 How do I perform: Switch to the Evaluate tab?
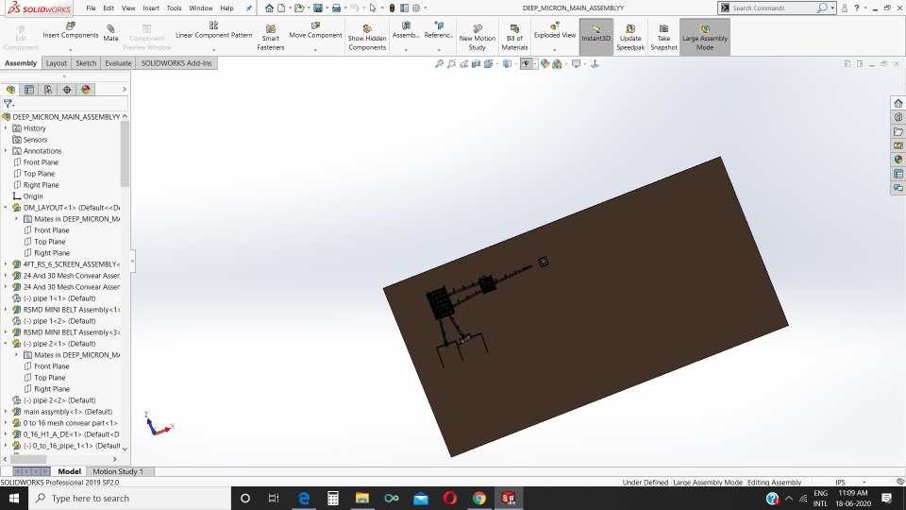point(118,63)
